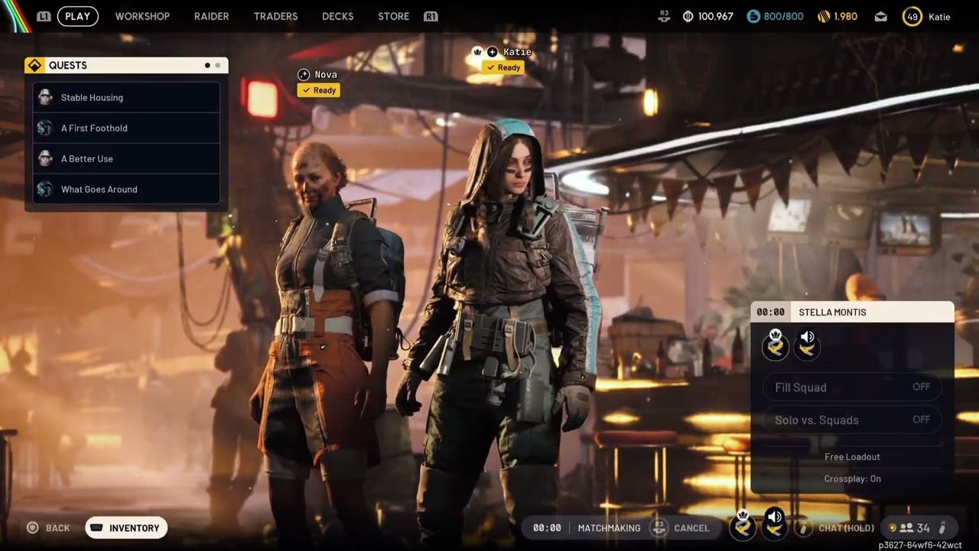This screenshot has width=979, height=551.
Task: Click Katie's Ready status badge
Action: coord(503,67)
